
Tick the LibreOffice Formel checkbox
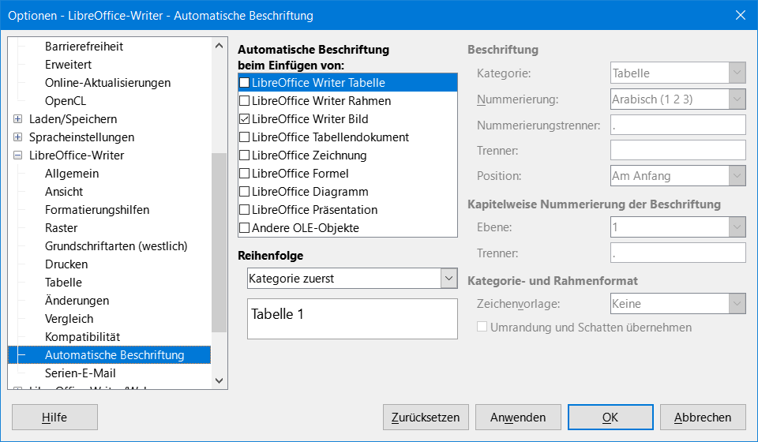[x=245, y=174]
